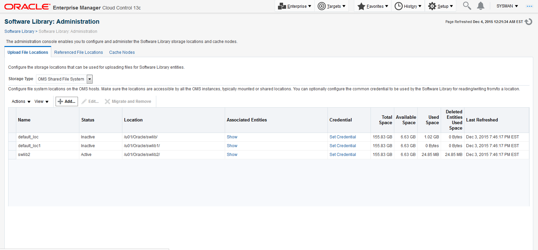Open the Favorites star menu
Viewport: 538px width, 250px height.
click(373, 6)
